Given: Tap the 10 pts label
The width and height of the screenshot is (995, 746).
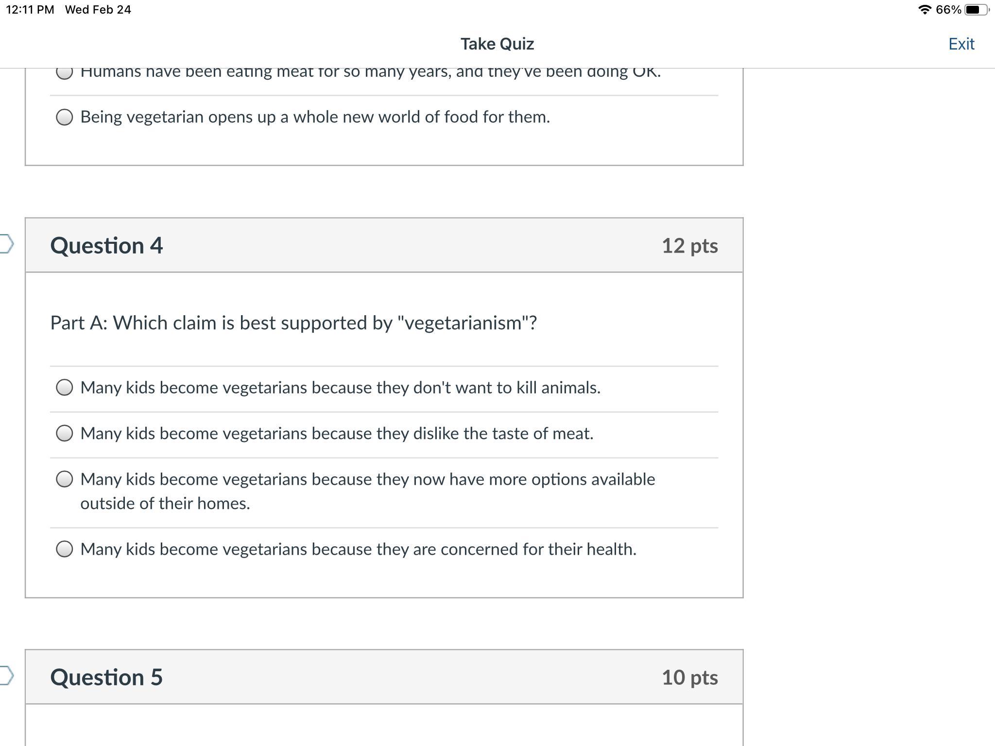Looking at the screenshot, I should coord(689,678).
